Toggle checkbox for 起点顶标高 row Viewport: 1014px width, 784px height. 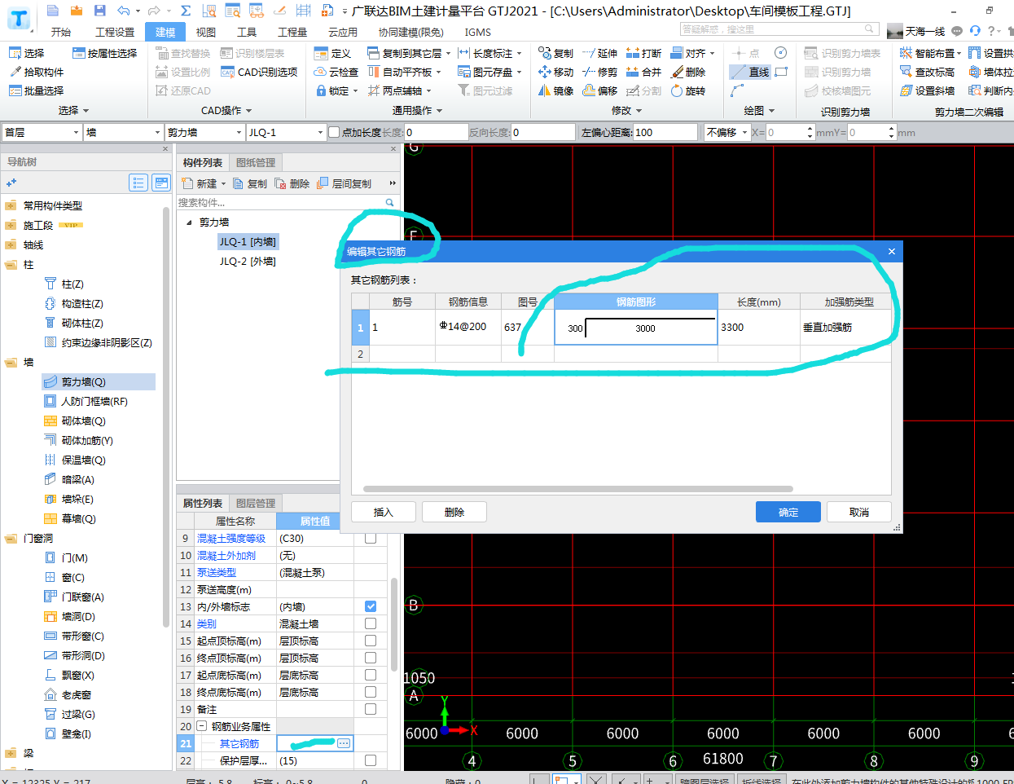371,641
